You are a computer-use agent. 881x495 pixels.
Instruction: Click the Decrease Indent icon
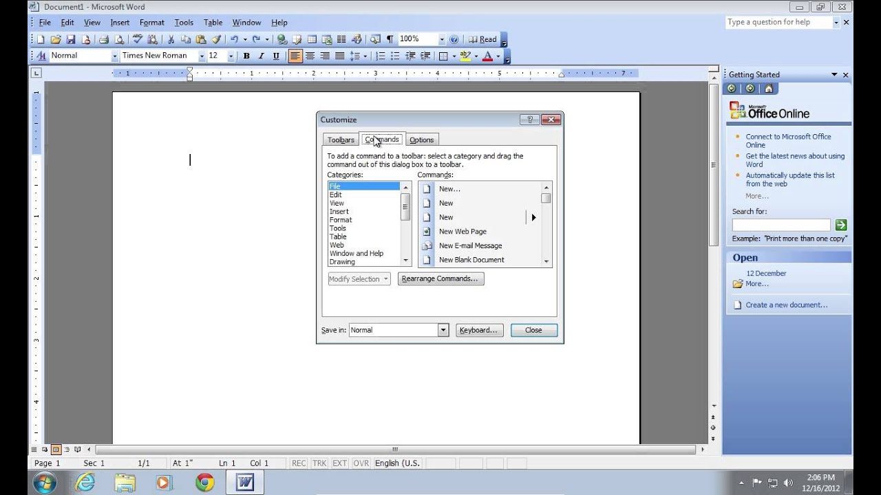[411, 56]
